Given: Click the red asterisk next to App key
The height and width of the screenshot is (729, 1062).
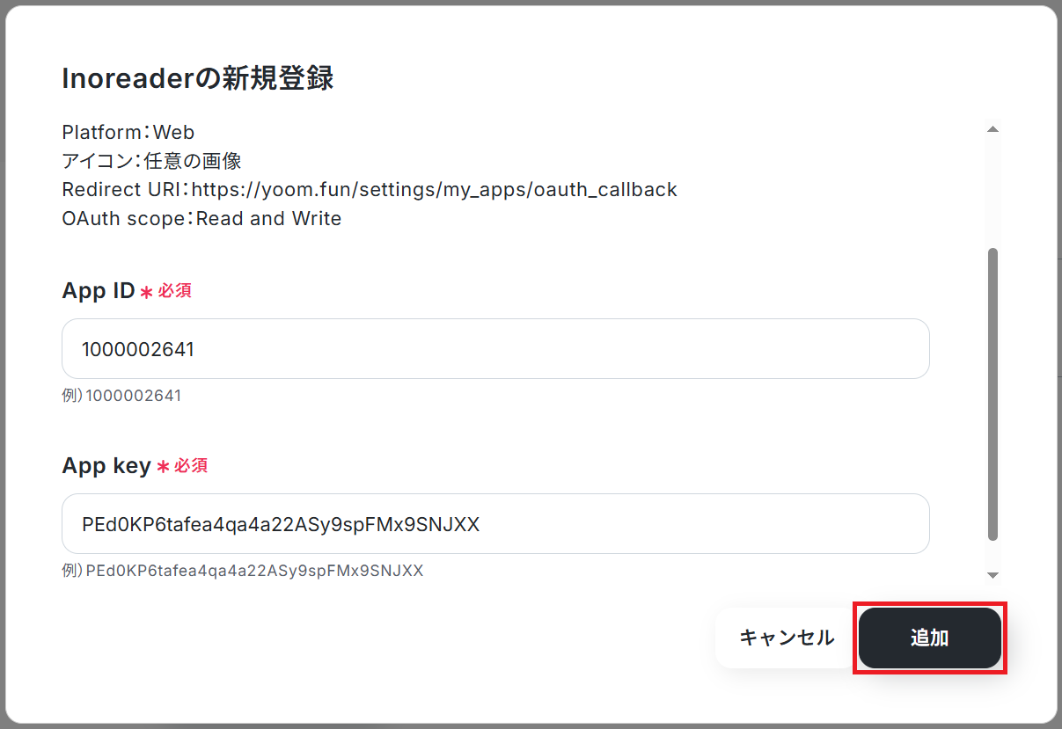Looking at the screenshot, I should point(163,468).
